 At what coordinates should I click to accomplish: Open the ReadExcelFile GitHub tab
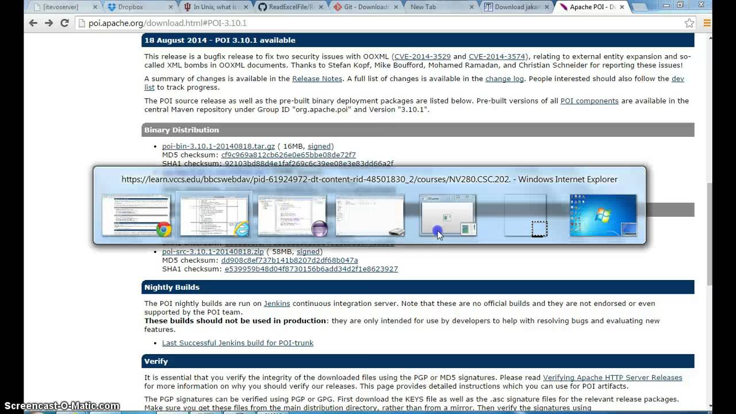click(292, 7)
